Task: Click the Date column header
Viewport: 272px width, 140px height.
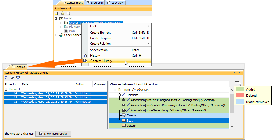Action: click(48, 84)
